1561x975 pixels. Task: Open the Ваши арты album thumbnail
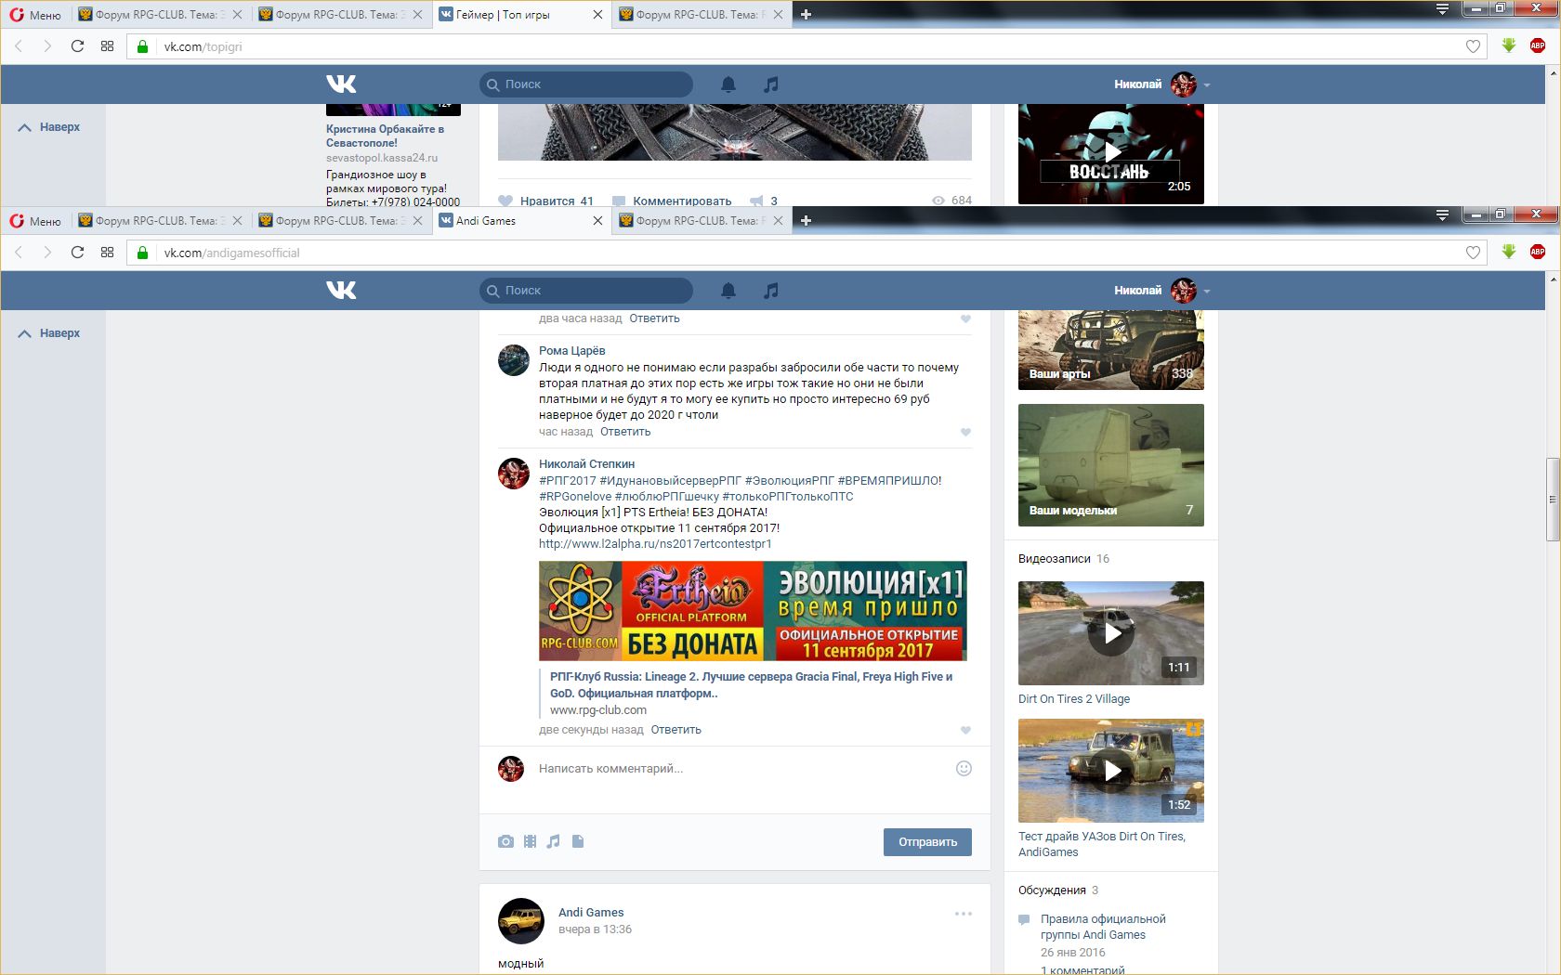[1111, 350]
